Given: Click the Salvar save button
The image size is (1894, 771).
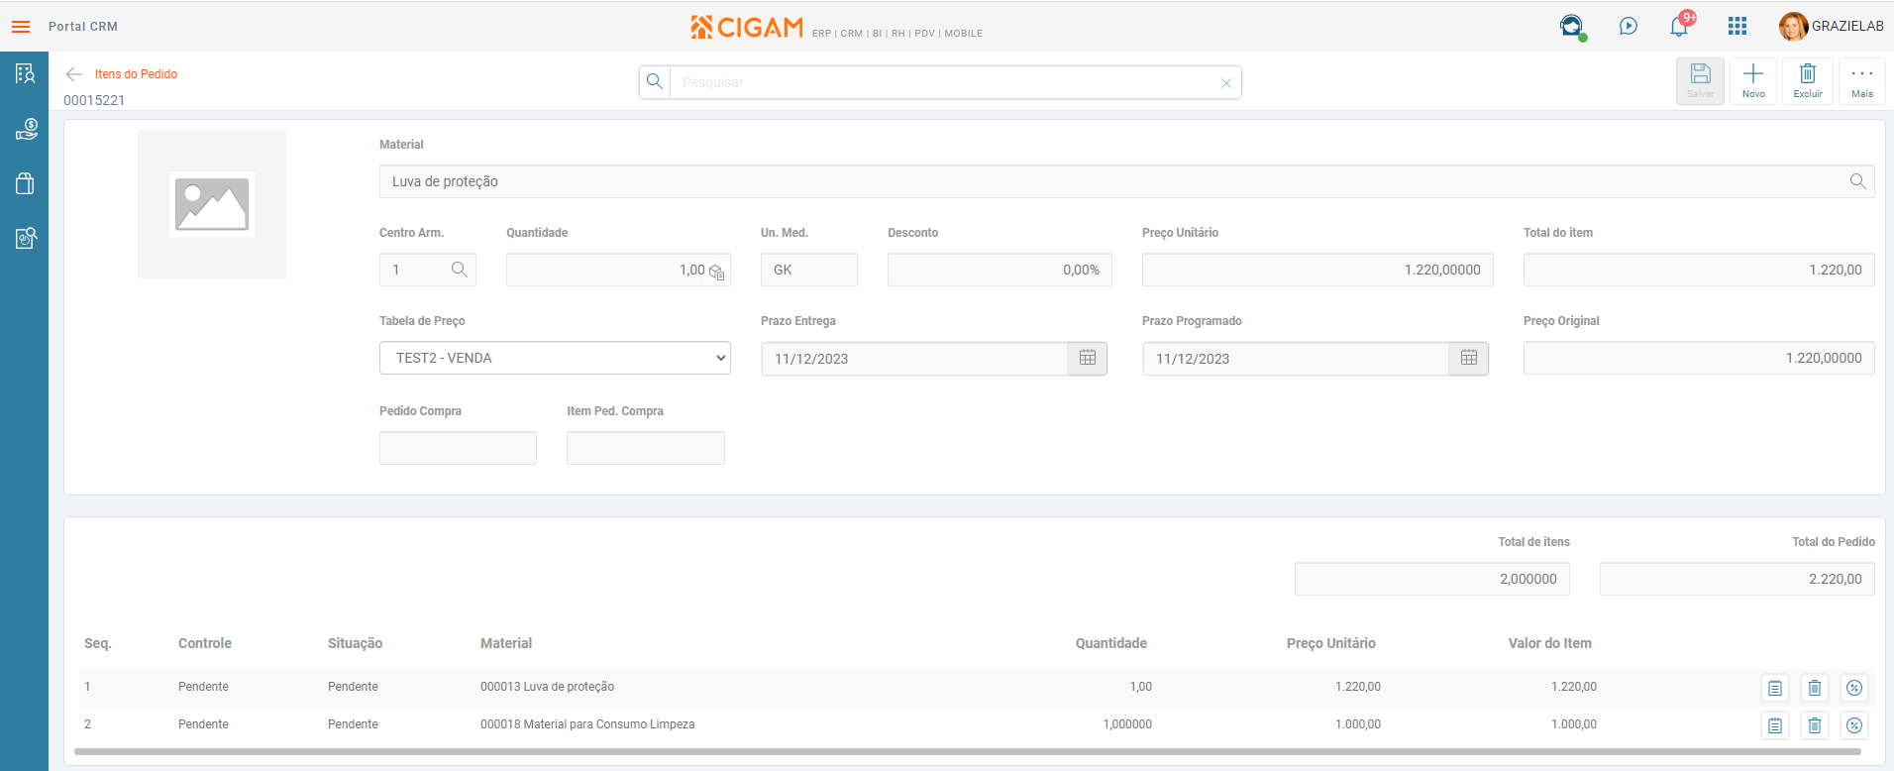Looking at the screenshot, I should [1701, 80].
